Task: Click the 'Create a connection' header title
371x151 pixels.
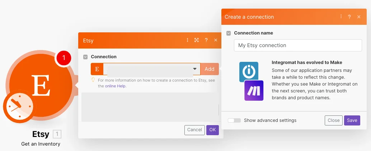Action: [x=249, y=17]
